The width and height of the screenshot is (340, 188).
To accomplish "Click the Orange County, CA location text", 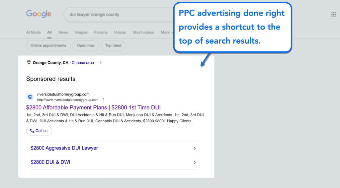I will (x=50, y=63).
